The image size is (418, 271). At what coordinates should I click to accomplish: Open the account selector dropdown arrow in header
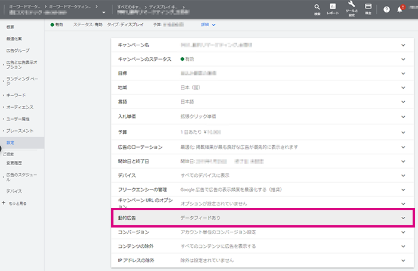pos(104,13)
